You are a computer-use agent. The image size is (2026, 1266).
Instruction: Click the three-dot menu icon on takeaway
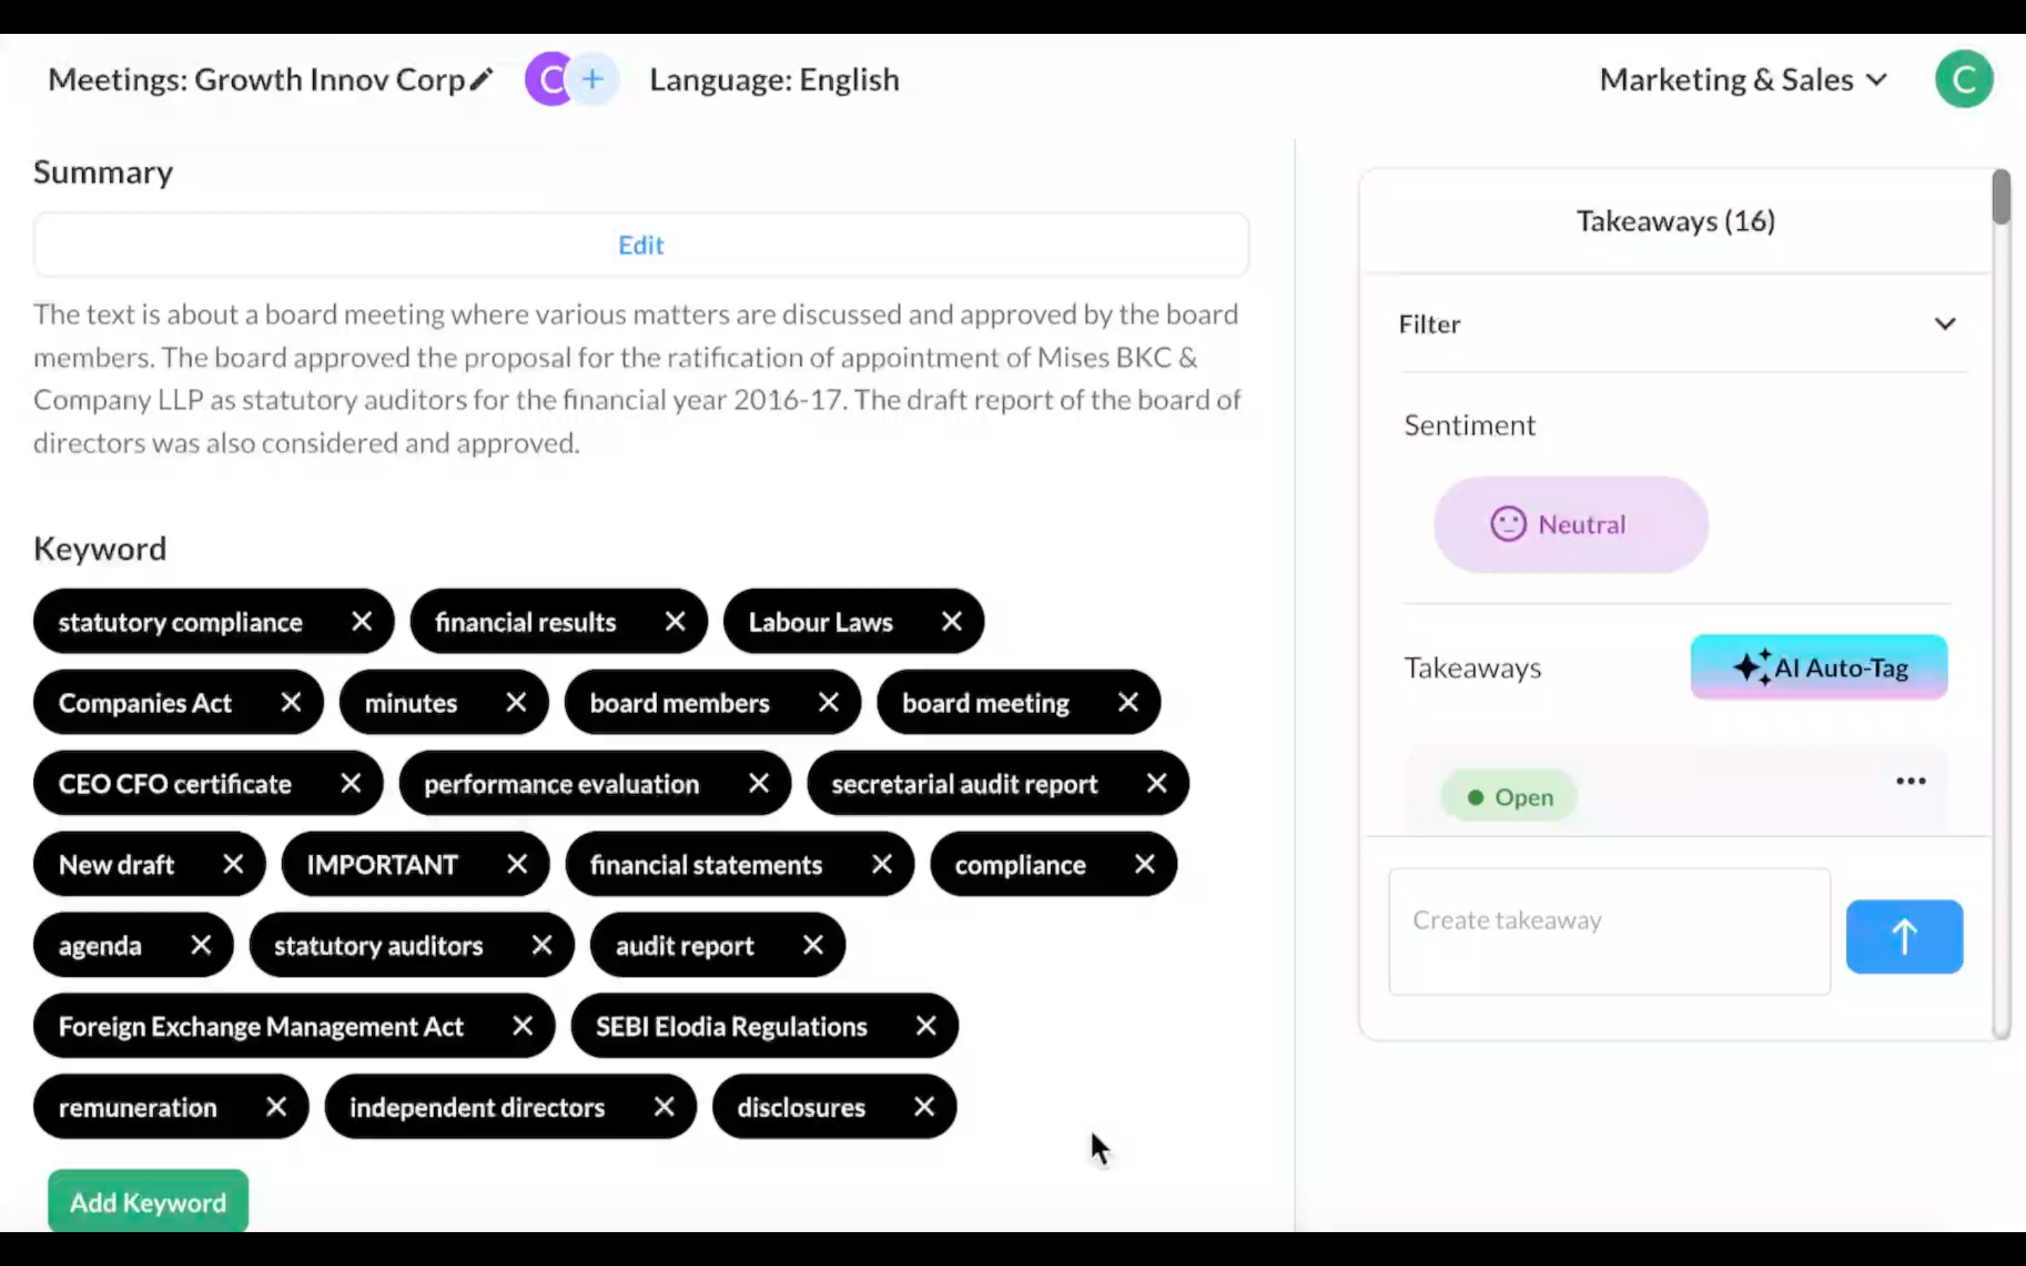[x=1911, y=780]
